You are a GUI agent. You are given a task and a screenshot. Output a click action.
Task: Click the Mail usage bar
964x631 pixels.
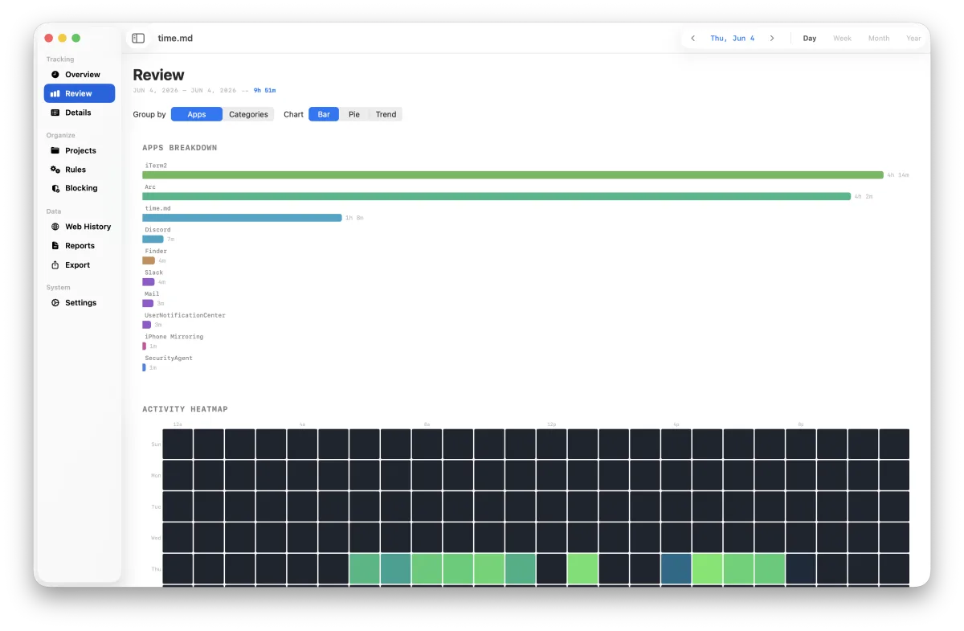point(148,303)
